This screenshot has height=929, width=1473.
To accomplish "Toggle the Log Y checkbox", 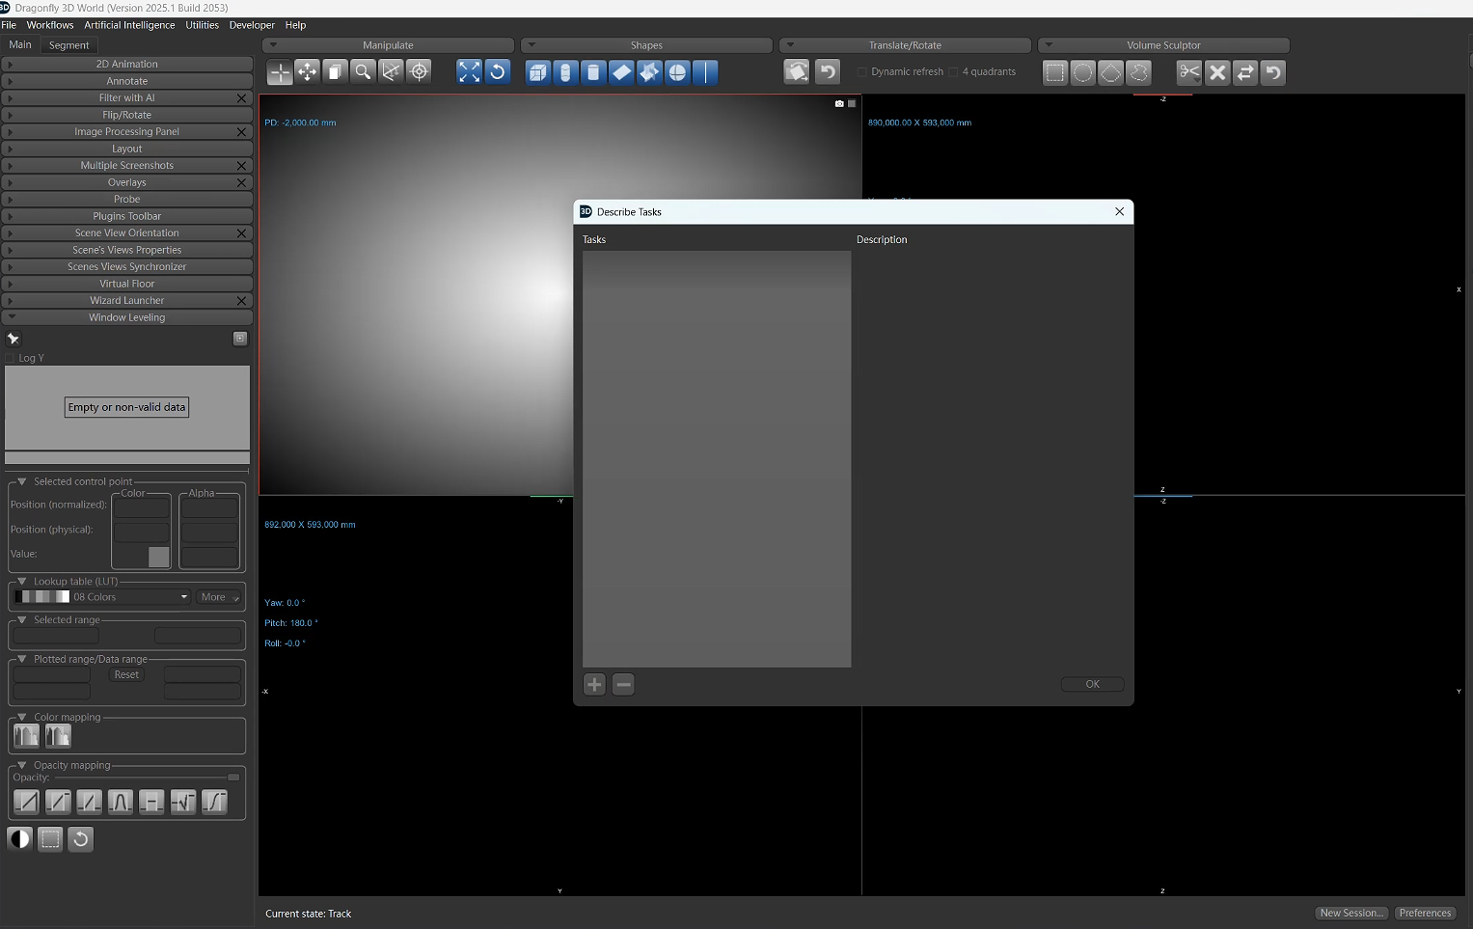I will 11,359.
